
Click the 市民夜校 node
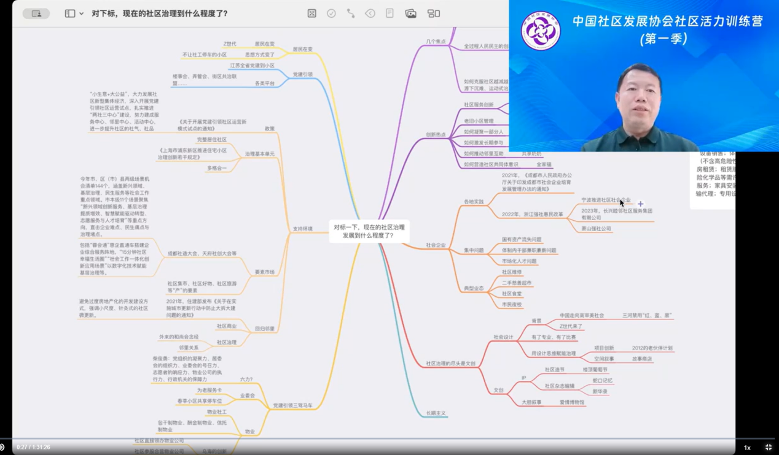click(x=512, y=305)
